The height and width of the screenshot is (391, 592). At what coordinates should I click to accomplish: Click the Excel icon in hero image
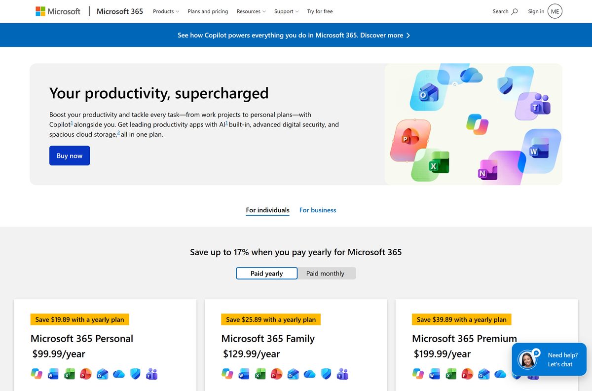[438, 162]
